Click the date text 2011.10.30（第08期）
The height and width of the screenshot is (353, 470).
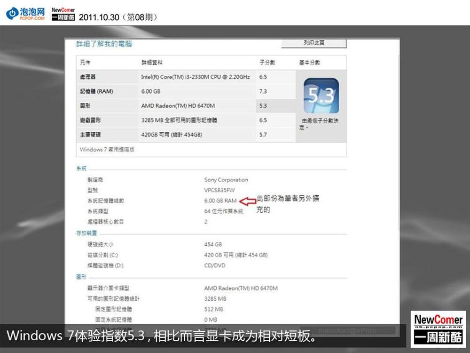pyautogui.click(x=118, y=17)
